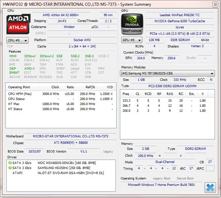Click the GPU clock 324.0 field
Image resolution: width=221 pixels, height=198 pixels.
tap(141, 58)
